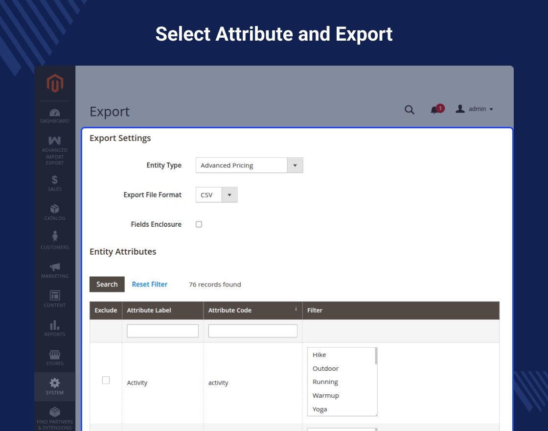The width and height of the screenshot is (548, 431).
Task: Click the Attribute Label filter input
Action: 163,331
